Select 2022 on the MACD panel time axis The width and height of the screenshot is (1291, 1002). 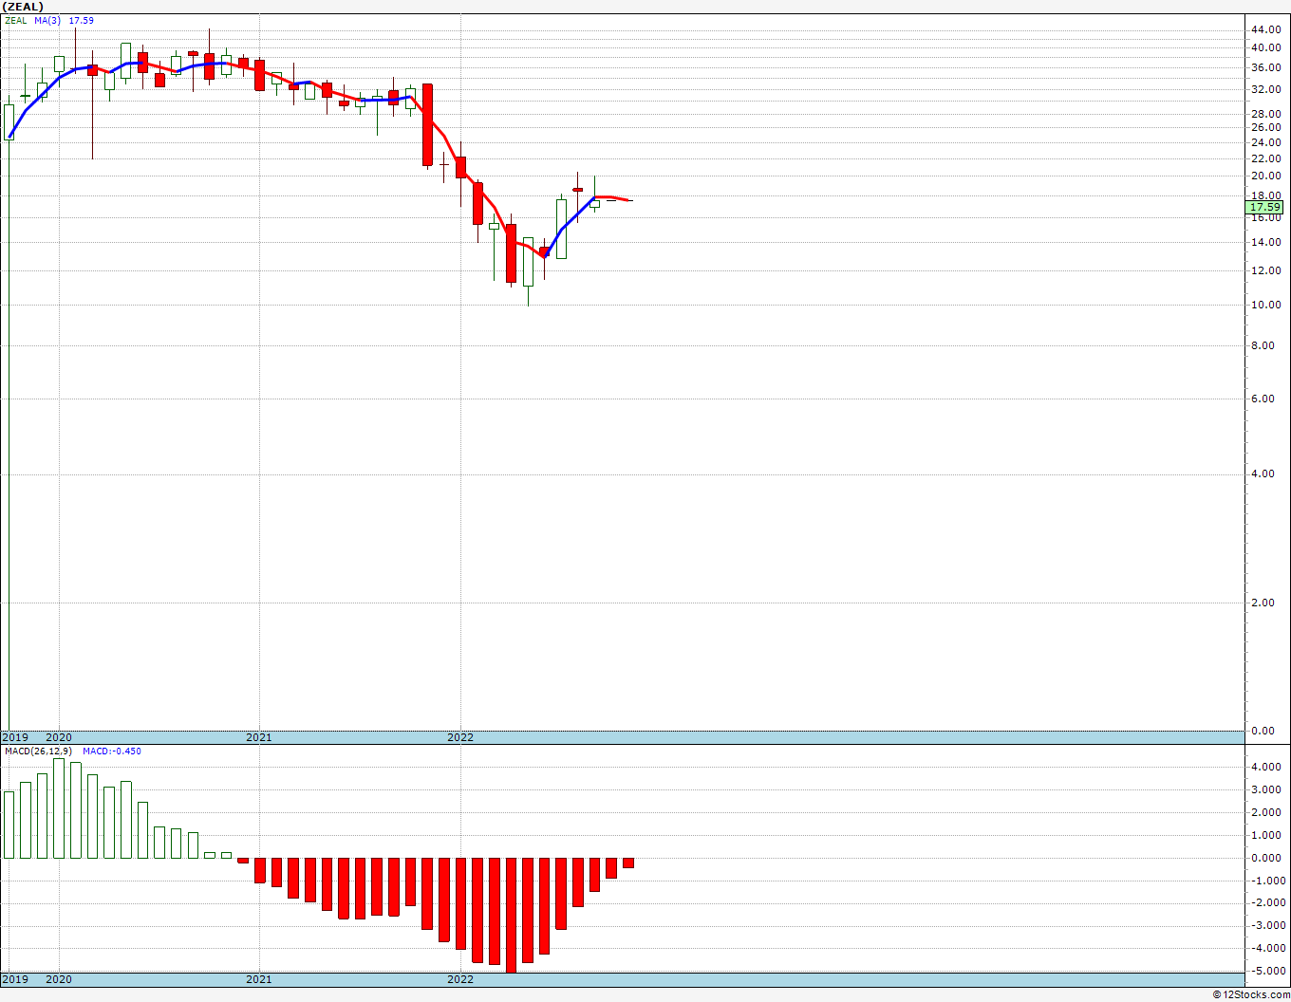[x=460, y=979]
